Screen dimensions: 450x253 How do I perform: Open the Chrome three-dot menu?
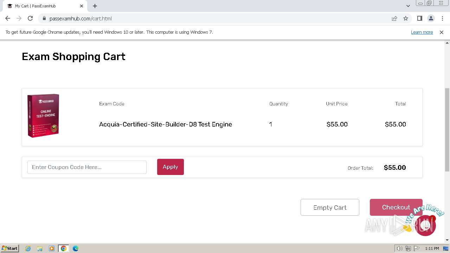coord(442,19)
